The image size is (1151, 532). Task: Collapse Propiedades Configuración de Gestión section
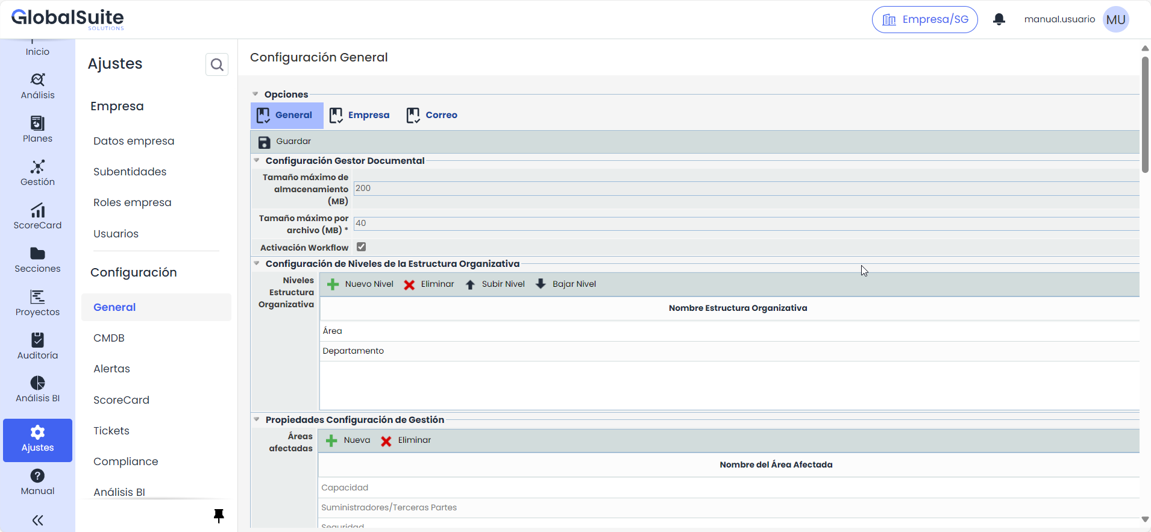[257, 419]
